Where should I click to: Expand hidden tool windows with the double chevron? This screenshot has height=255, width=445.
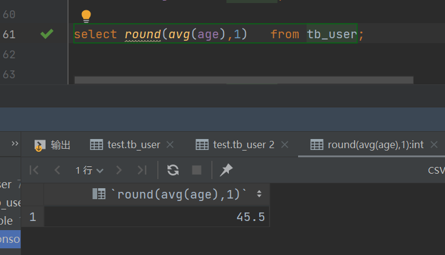click(x=15, y=144)
